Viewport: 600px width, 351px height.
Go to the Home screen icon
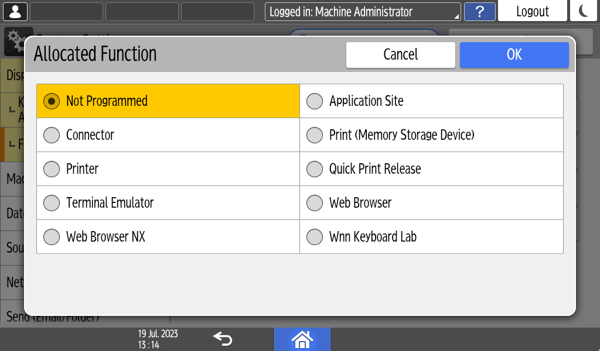302,339
